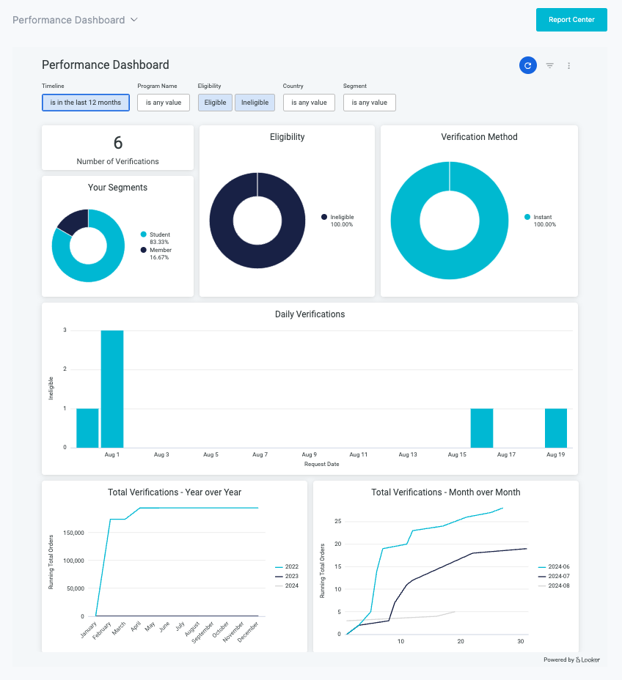Click the Daily Verifications bar near Aug 16

(482, 428)
